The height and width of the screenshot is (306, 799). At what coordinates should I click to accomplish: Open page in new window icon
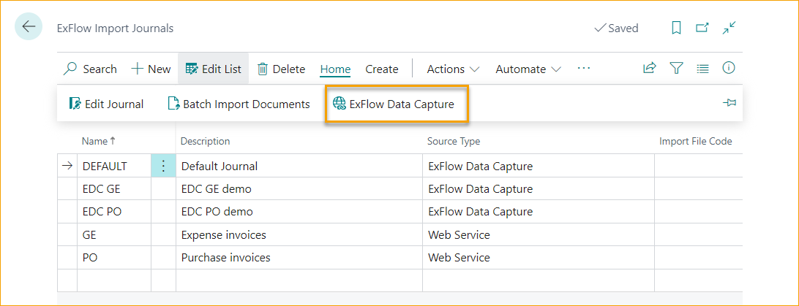(x=702, y=28)
